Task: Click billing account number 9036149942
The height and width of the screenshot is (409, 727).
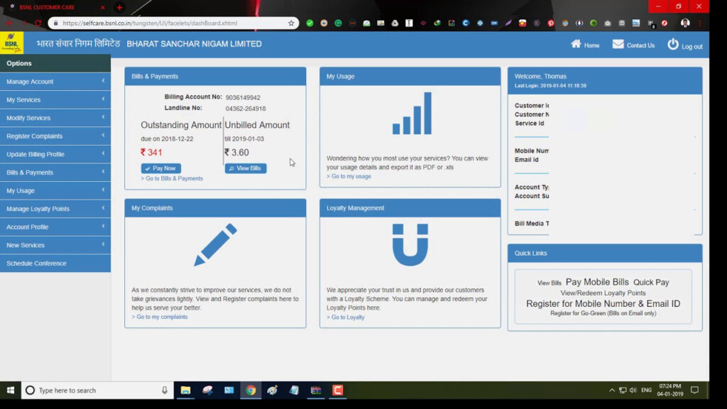Action: tap(243, 97)
